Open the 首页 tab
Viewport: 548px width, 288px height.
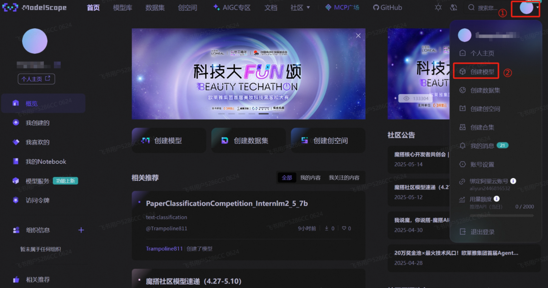point(93,8)
